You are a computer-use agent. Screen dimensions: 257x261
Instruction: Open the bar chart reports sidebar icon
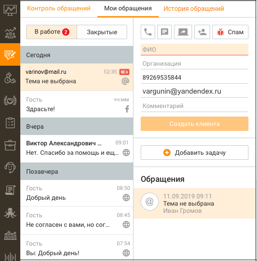click(x=10, y=235)
